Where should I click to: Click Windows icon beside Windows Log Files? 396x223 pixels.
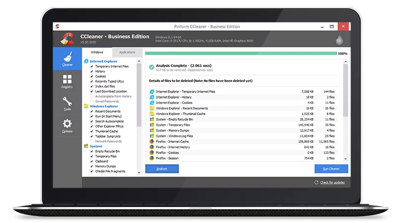(x=152, y=136)
